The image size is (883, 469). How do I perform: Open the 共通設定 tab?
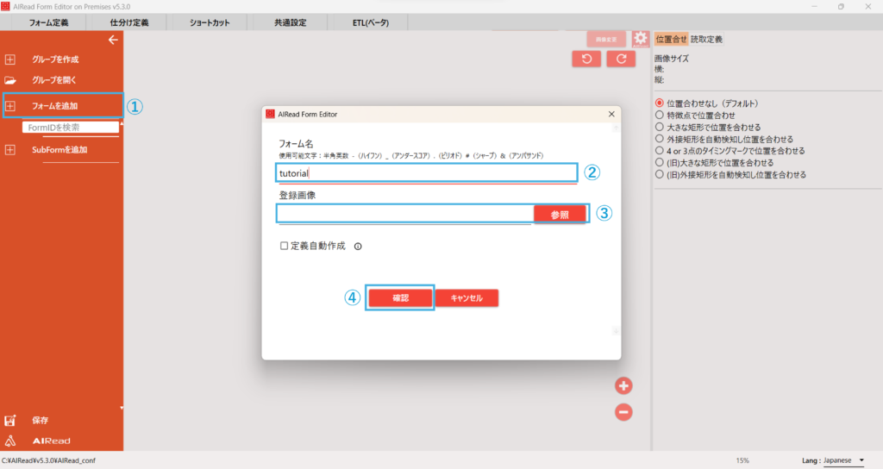pos(291,22)
